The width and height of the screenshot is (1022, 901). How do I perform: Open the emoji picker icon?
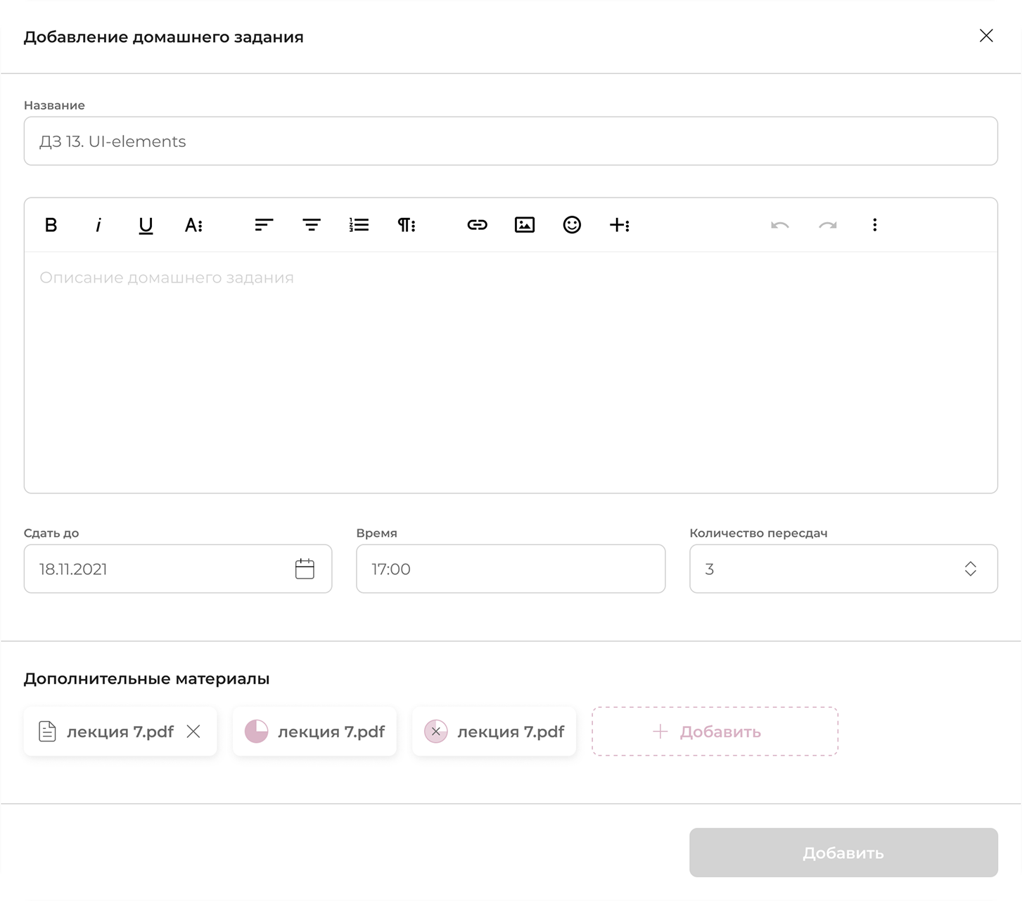[572, 225]
